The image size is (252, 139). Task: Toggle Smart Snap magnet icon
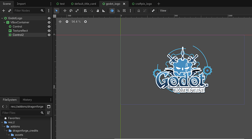118,11
